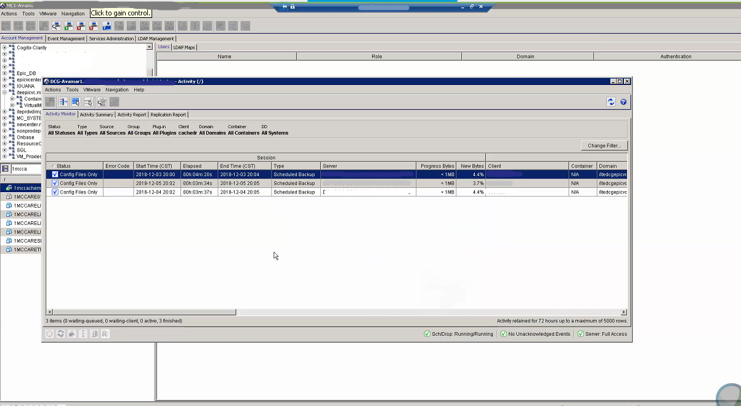
Task: Toggle the checkbox on the first Config Files Only row
Action: [x=55, y=174]
